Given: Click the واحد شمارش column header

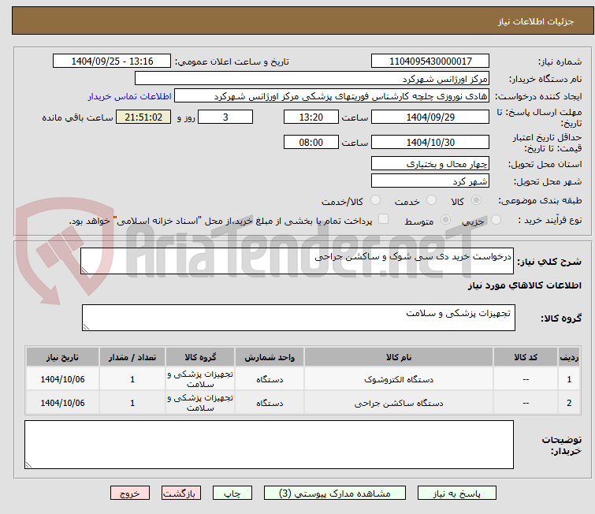Looking at the screenshot, I should (270, 357).
